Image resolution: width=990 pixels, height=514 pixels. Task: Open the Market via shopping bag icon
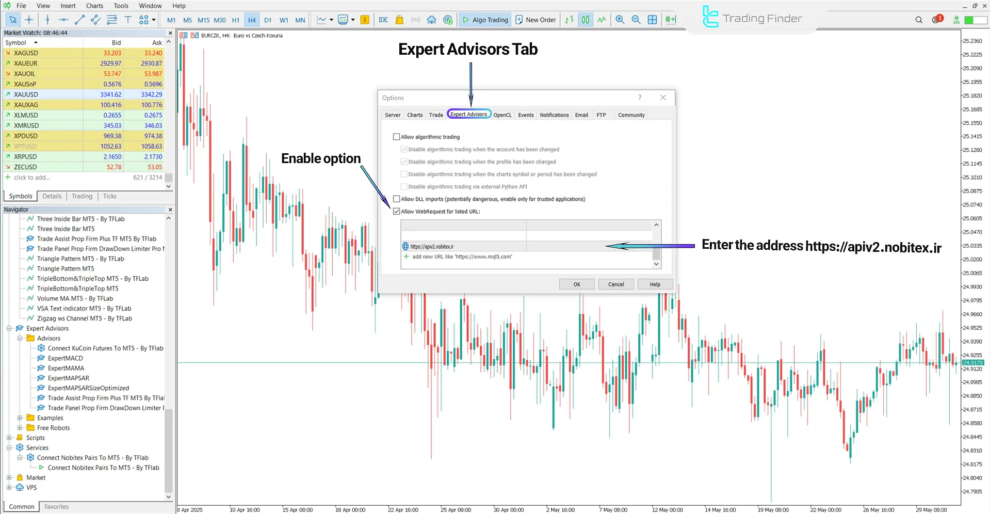399,20
